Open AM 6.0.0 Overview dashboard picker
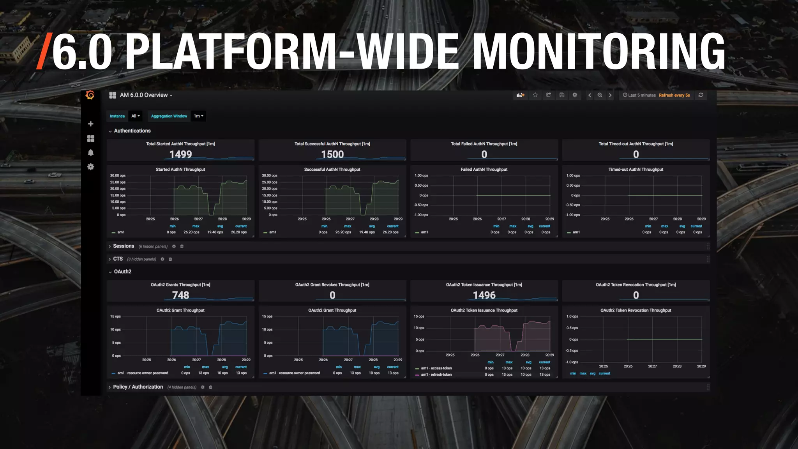 [141, 95]
